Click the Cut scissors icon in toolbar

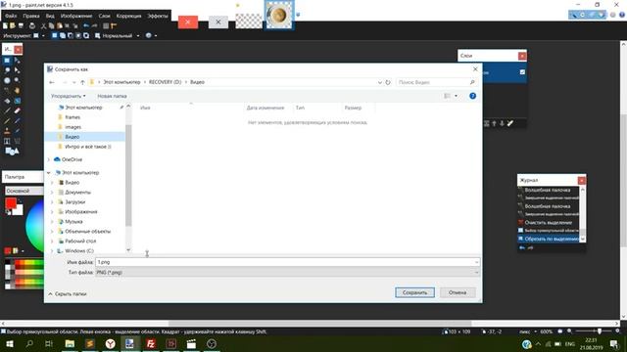click(x=43, y=26)
